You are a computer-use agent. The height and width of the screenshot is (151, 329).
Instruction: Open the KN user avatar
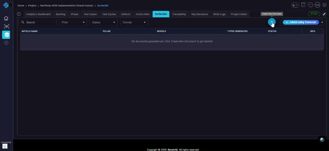point(317,5)
